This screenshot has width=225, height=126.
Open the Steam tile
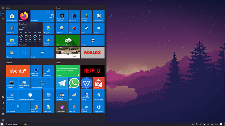86,28
